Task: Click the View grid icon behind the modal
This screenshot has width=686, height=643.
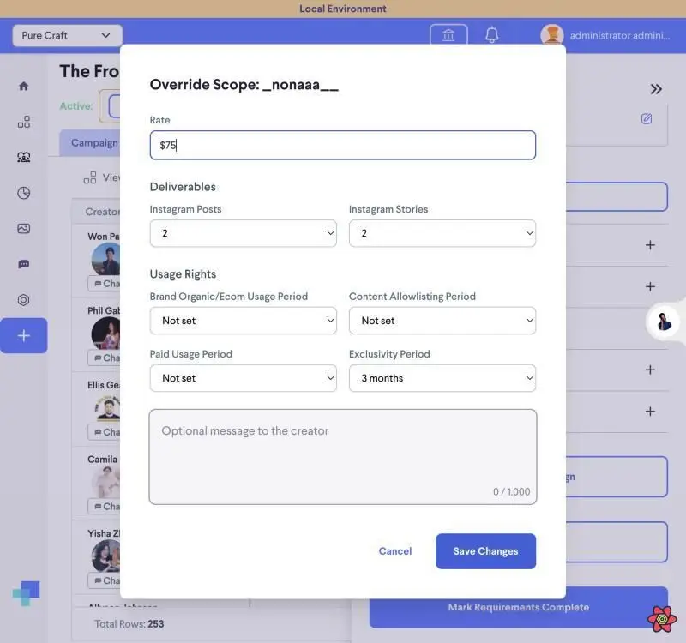Action: coord(90,177)
